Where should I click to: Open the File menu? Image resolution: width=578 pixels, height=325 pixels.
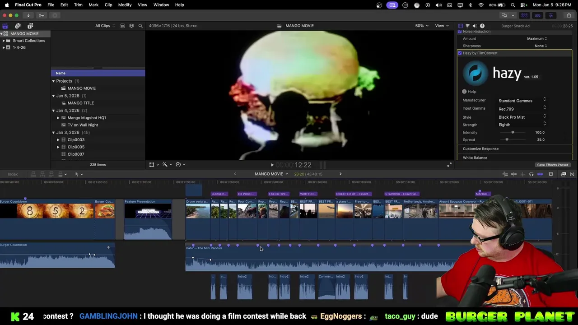[x=51, y=5]
